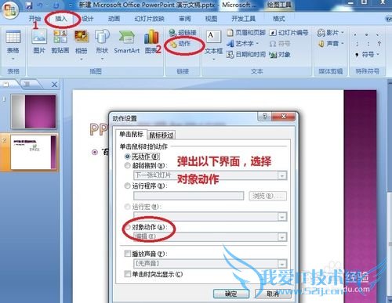
Task: Insert a picture (图片) from file
Action: pos(39,41)
